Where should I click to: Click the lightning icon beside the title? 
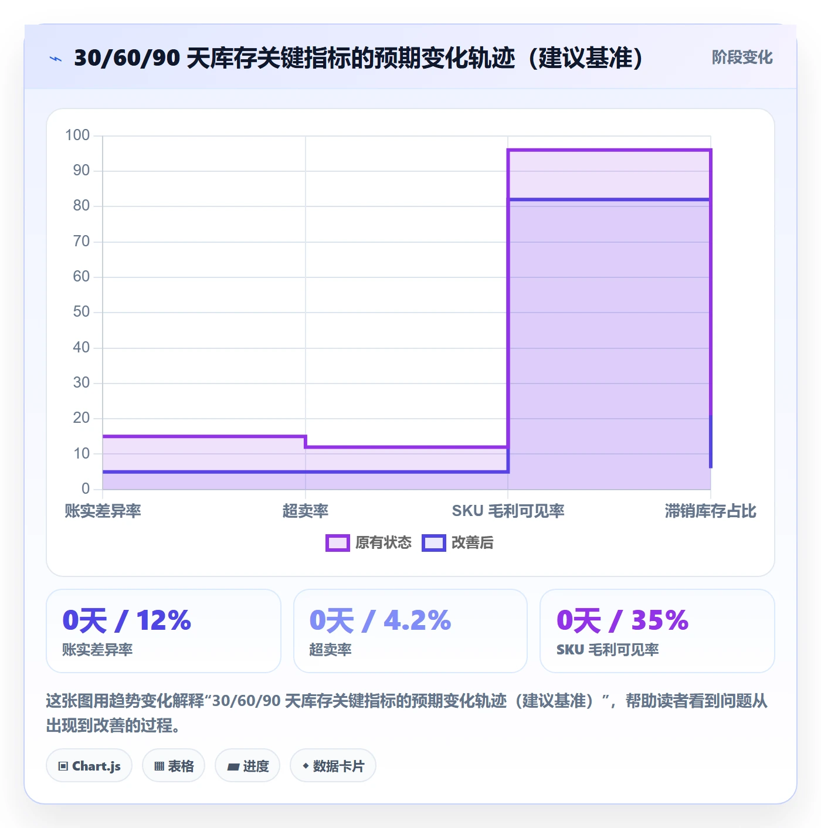point(56,59)
